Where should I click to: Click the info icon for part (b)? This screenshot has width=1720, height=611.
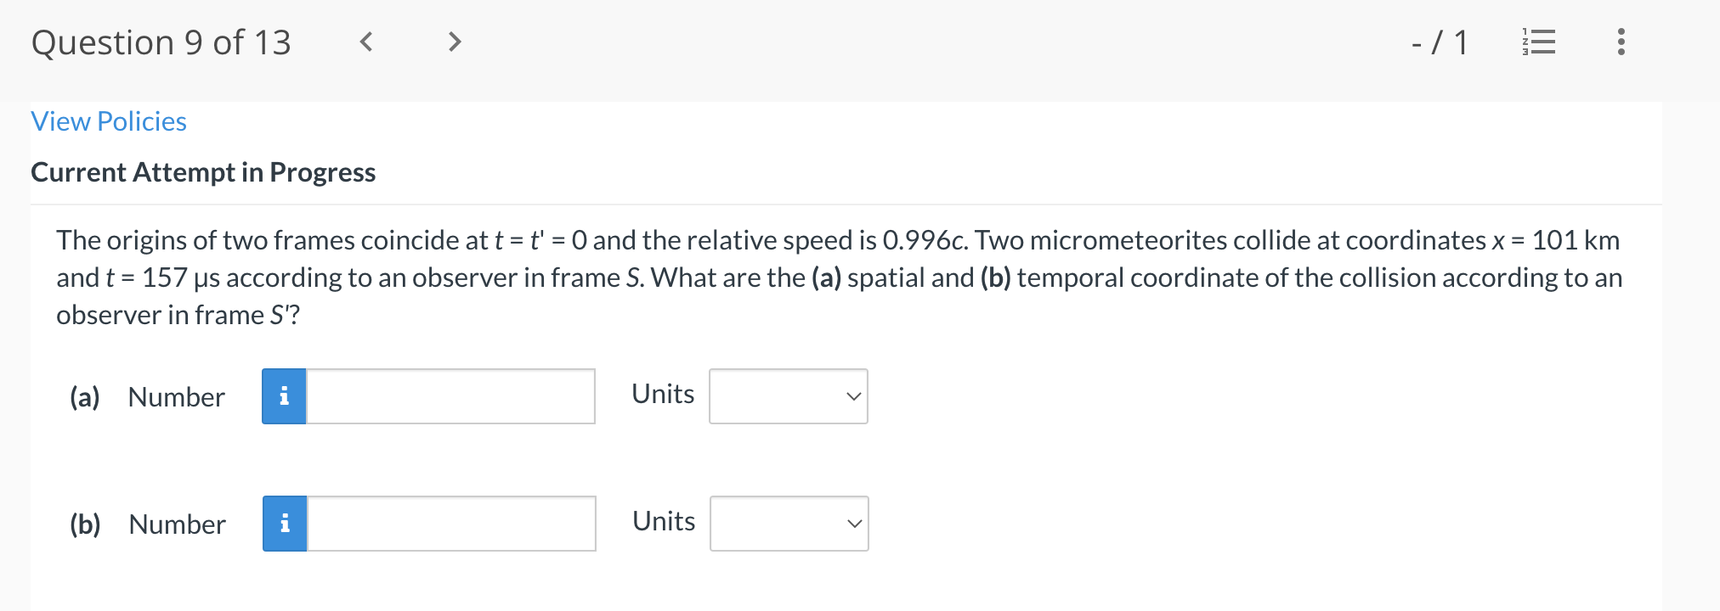click(285, 524)
